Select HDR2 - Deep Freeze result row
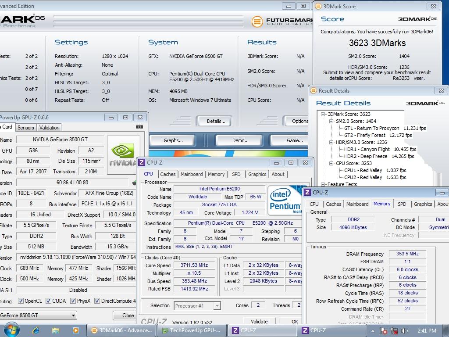 379,156
